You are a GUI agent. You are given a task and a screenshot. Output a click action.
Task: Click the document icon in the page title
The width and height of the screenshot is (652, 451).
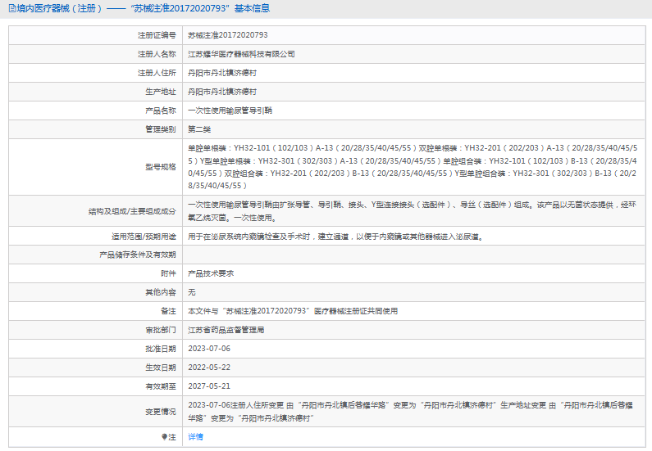[12, 8]
